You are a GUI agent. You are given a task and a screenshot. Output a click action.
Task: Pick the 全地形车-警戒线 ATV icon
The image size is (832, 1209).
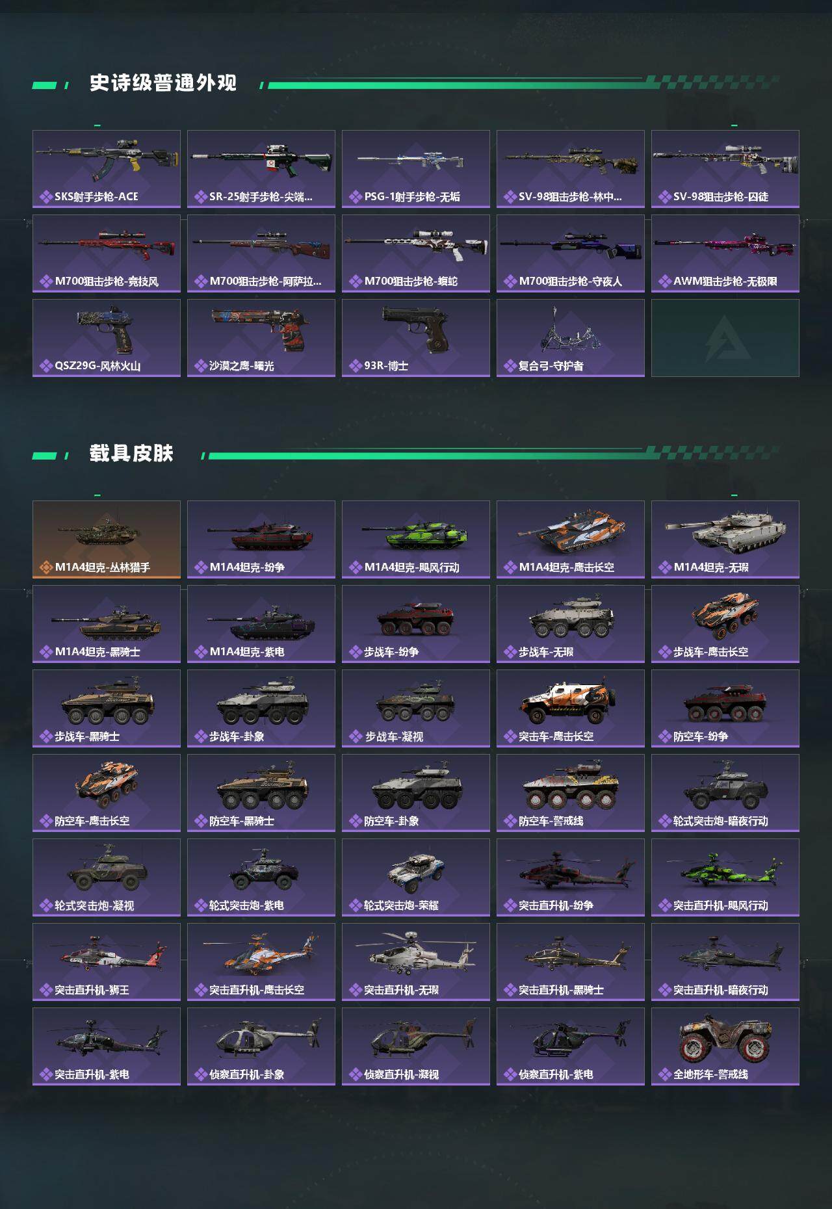tap(725, 1046)
